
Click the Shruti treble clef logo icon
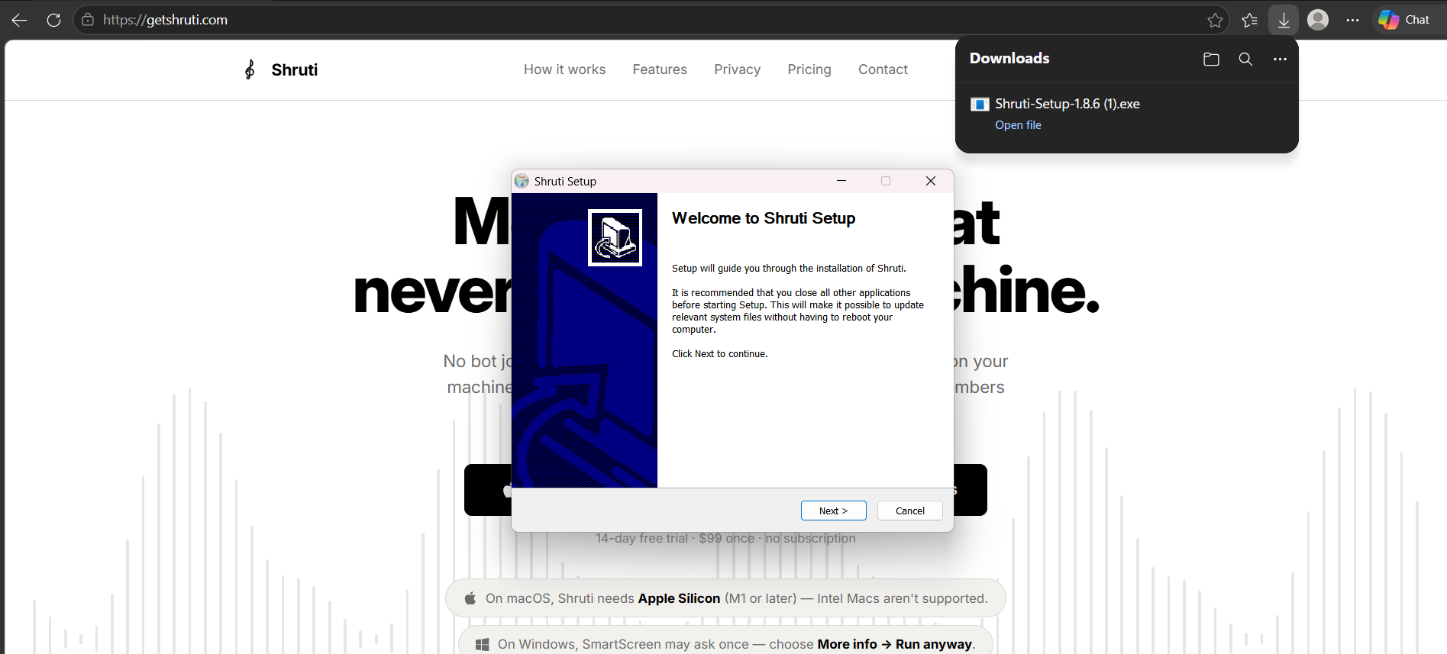coord(250,69)
